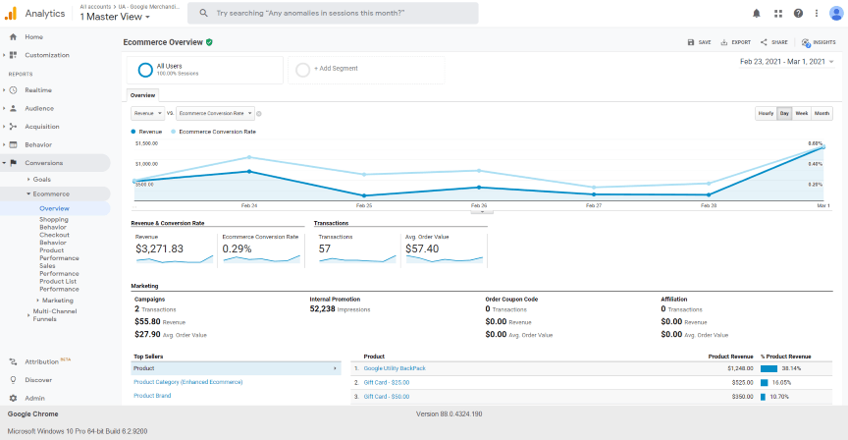Open Google Utility BackPack product link
The height and width of the screenshot is (440, 848).
click(x=395, y=368)
